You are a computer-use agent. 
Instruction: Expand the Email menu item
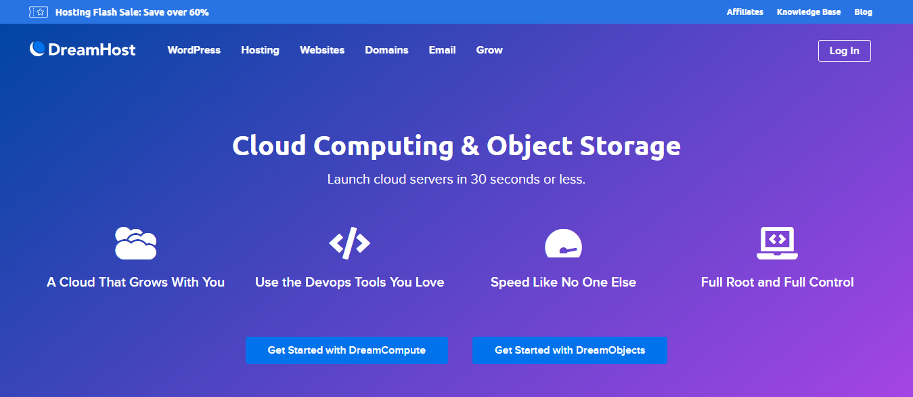442,50
